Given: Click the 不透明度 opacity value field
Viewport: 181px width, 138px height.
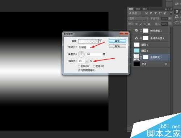Looking at the screenshot, I should (x=165, y=18).
